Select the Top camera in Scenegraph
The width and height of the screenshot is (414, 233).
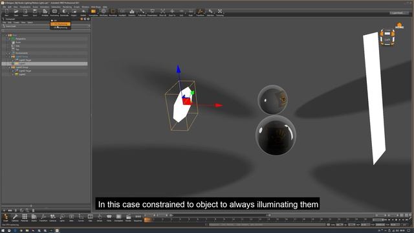coord(17,49)
